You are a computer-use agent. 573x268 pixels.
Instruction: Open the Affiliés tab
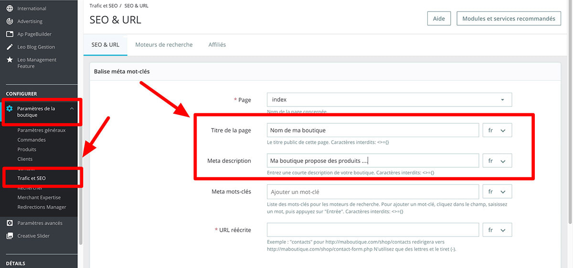click(217, 45)
